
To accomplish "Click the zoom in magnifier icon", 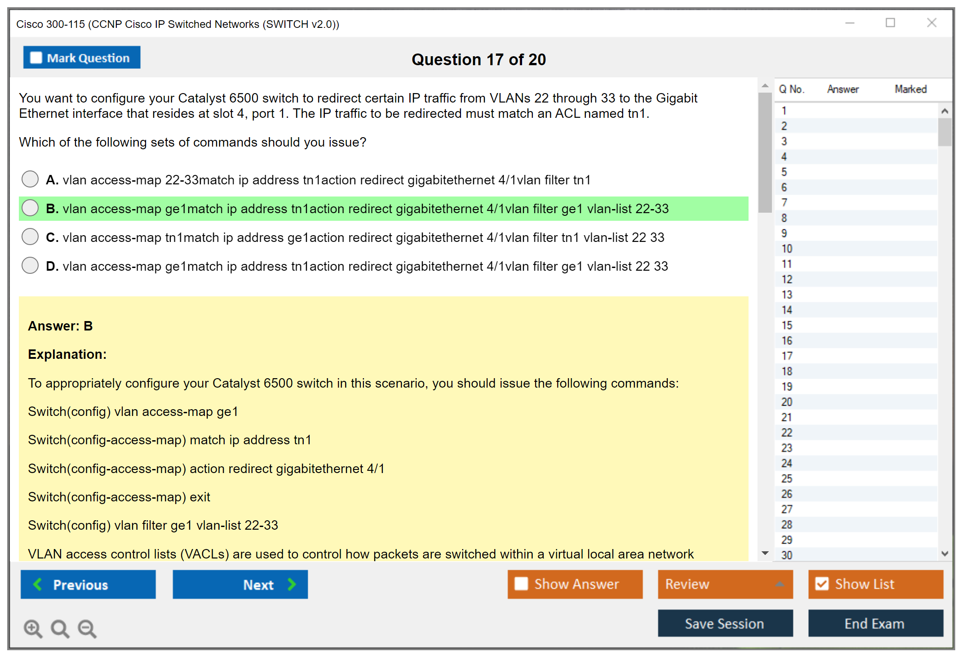I will [x=33, y=628].
